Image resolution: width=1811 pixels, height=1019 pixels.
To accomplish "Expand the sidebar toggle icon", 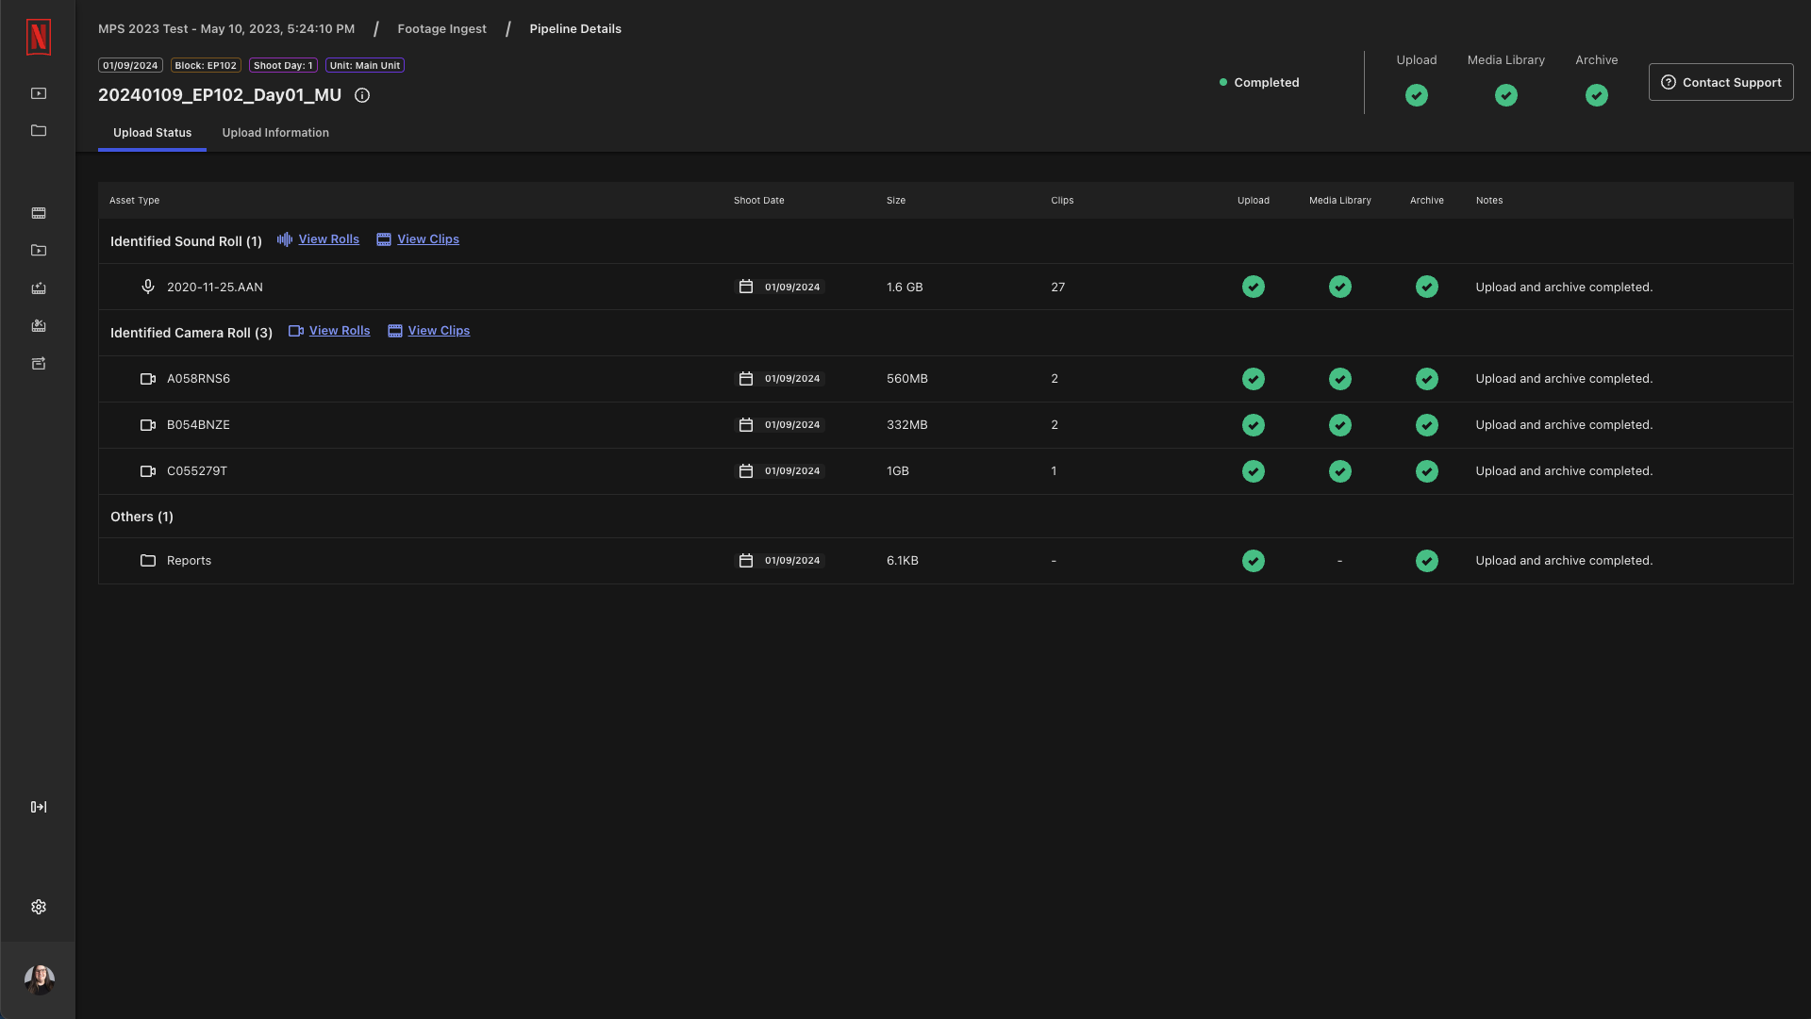I will 39,807.
